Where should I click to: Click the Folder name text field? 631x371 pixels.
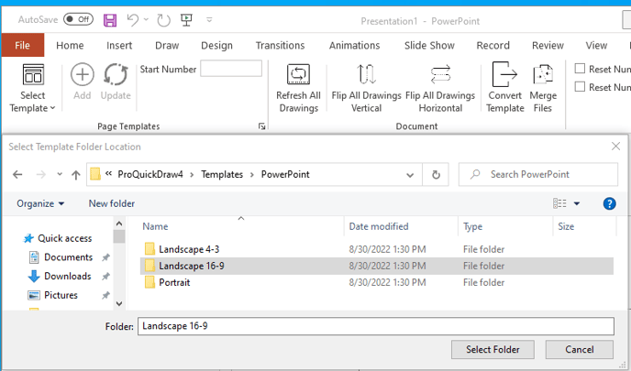[376, 326]
